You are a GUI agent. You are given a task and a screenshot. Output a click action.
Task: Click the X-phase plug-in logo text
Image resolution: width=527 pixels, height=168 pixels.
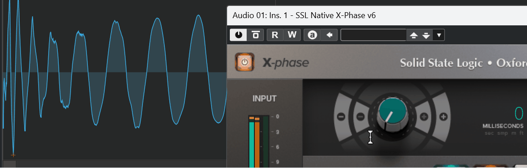[x=286, y=62]
